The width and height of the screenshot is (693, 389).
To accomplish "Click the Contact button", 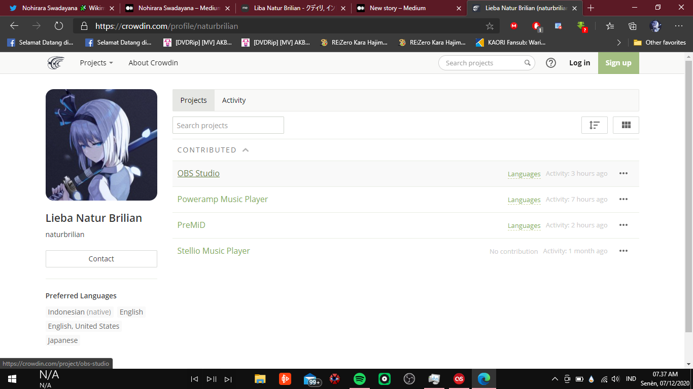I will 101,259.
